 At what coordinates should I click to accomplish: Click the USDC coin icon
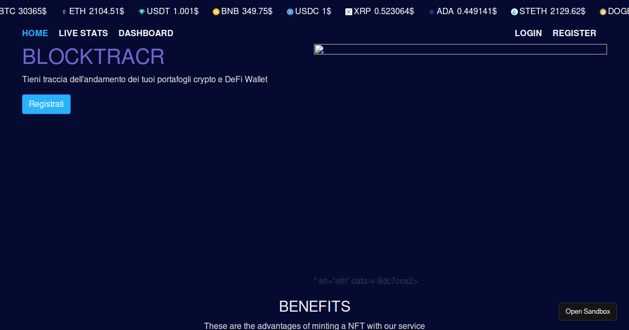coord(290,10)
